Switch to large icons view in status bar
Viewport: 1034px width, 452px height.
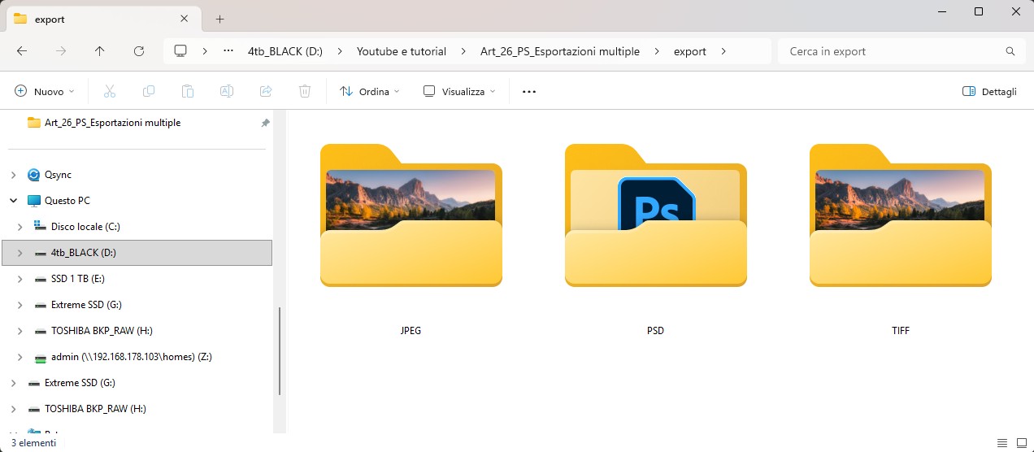click(1019, 443)
